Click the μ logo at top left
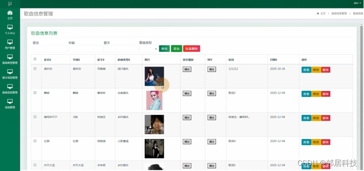 pyautogui.click(x=10, y=3)
